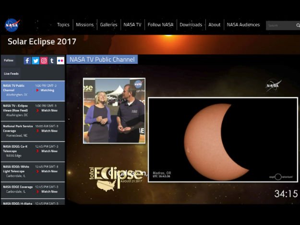Click the Solar Eclipse 2017 heading
Screen dimensions: 300x225
click(x=42, y=41)
